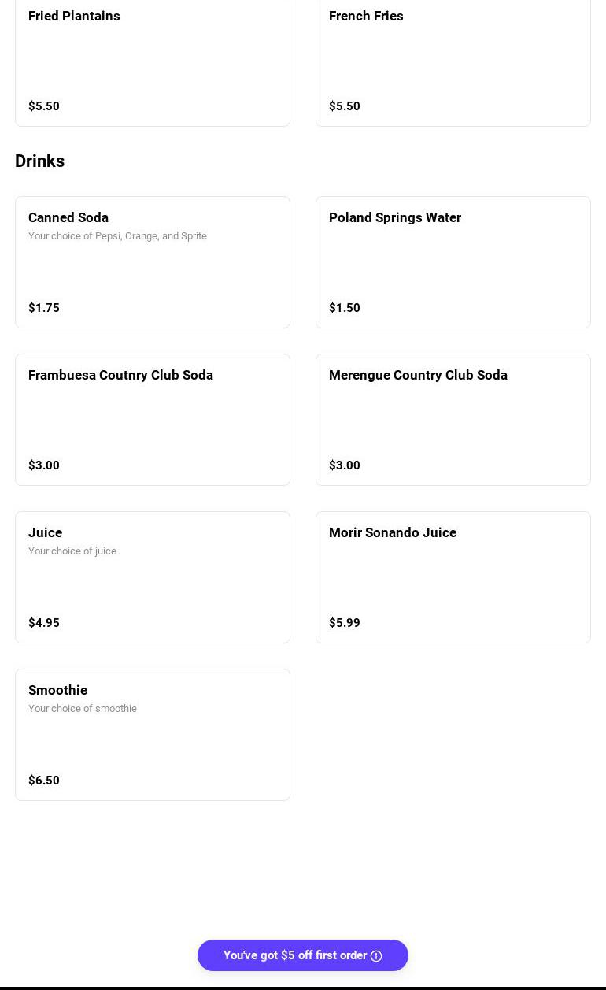
Task: Click the Juice item card
Action: 153,577
